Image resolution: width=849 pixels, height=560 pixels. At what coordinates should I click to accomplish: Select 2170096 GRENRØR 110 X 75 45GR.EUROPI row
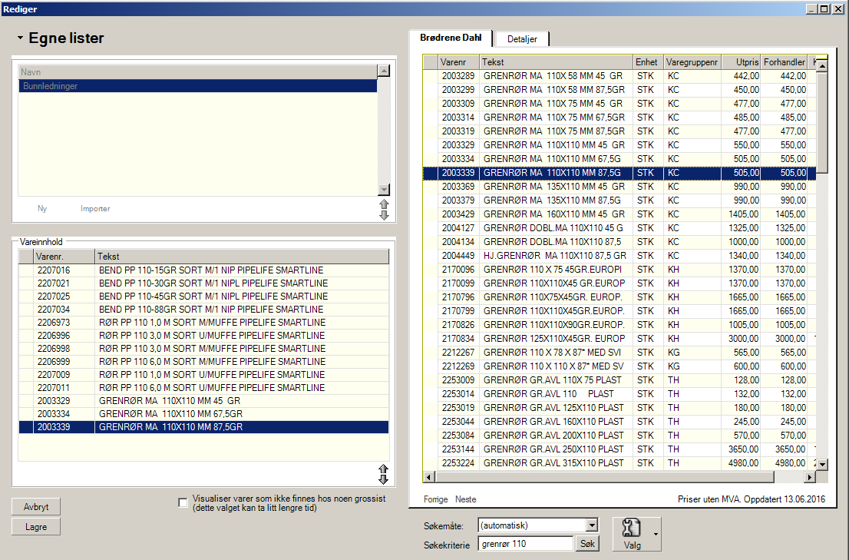pos(619,269)
